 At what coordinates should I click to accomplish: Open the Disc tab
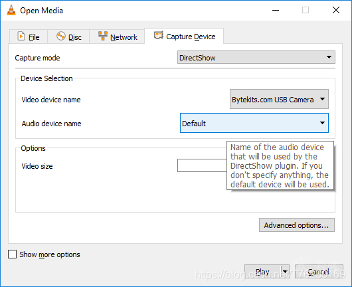coord(68,37)
